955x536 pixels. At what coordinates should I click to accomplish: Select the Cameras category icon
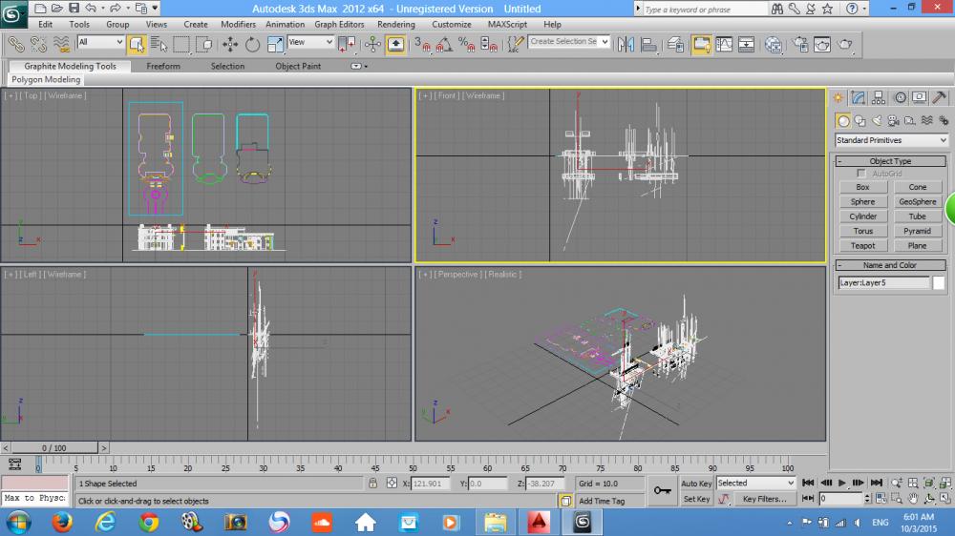[893, 120]
